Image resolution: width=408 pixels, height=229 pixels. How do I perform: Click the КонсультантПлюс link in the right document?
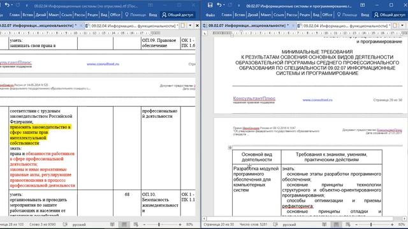[x=254, y=99]
